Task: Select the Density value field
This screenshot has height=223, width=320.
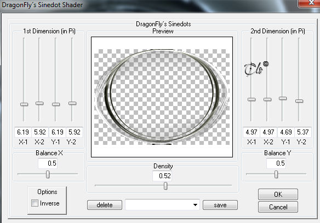Action: 162,175
